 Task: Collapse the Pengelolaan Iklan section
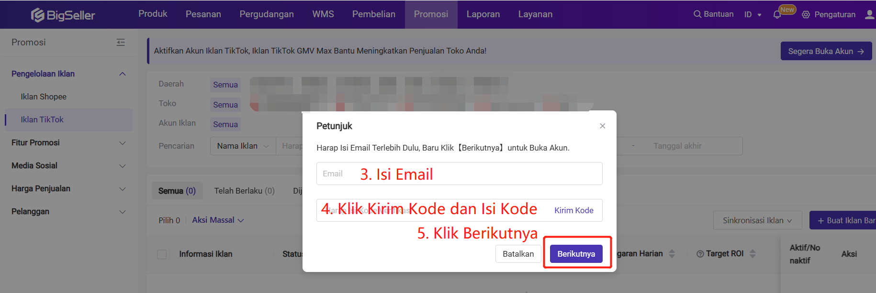pyautogui.click(x=123, y=74)
